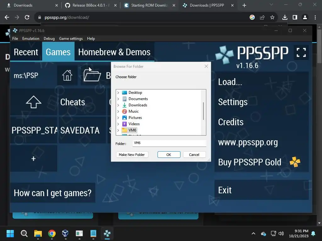Screen dimensions: 322x241
Task: Open the Debug menu
Action: pos(49,39)
